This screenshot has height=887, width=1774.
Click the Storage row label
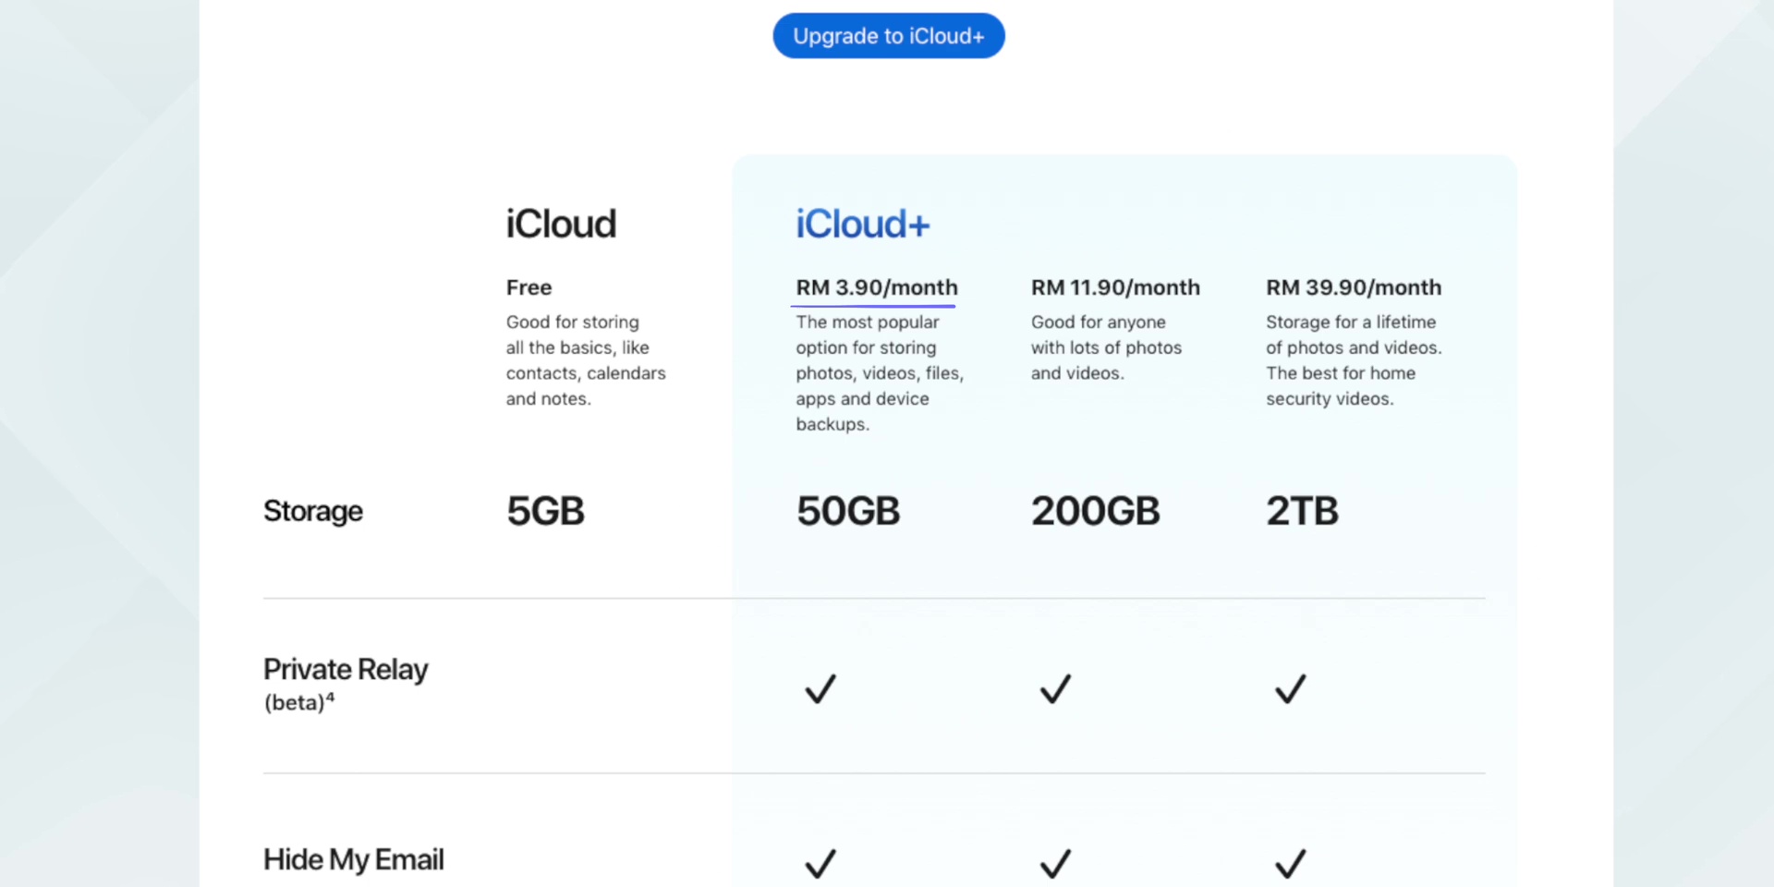pyautogui.click(x=313, y=511)
